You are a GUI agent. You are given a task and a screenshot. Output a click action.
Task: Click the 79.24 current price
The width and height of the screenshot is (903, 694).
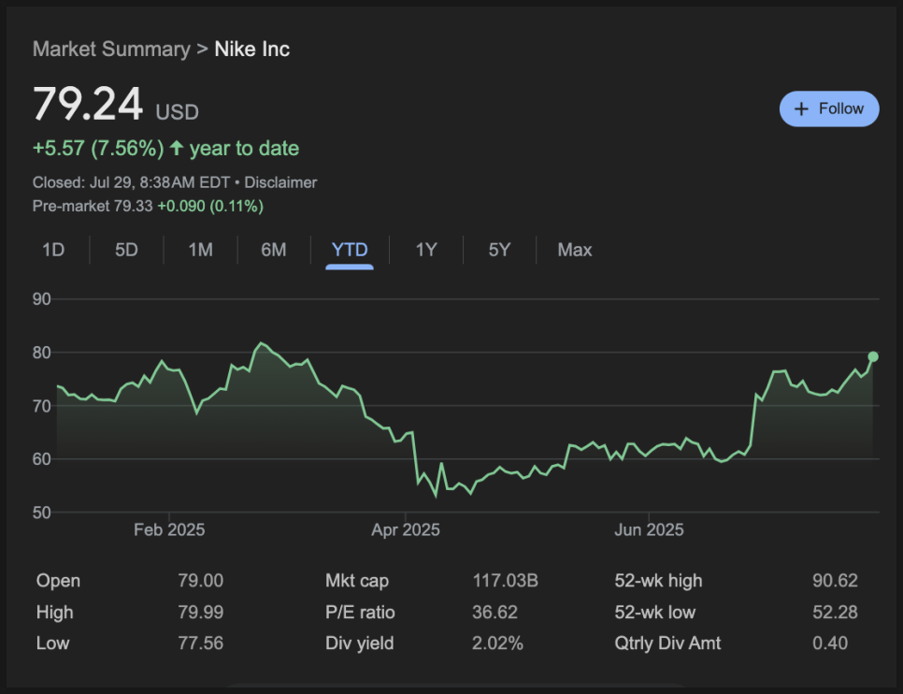88,104
